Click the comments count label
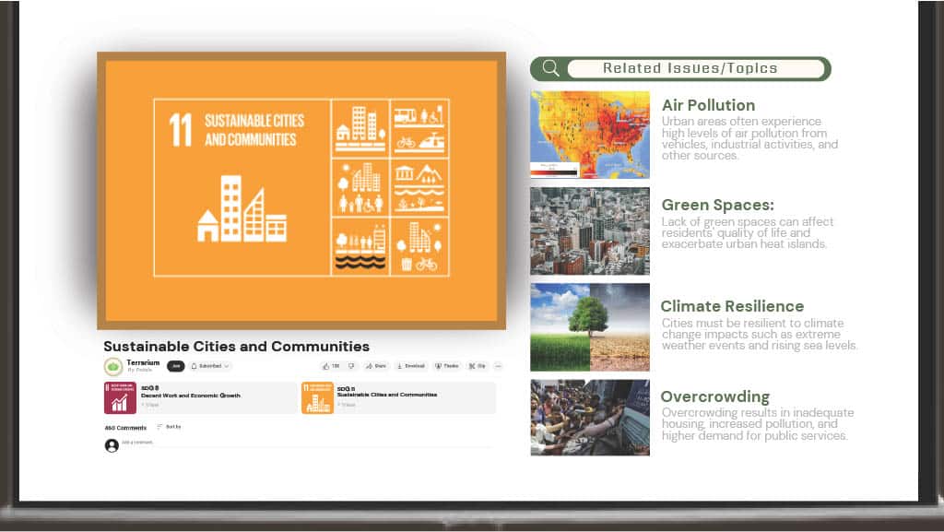Viewport: 944px width, 532px height. pyautogui.click(x=125, y=428)
